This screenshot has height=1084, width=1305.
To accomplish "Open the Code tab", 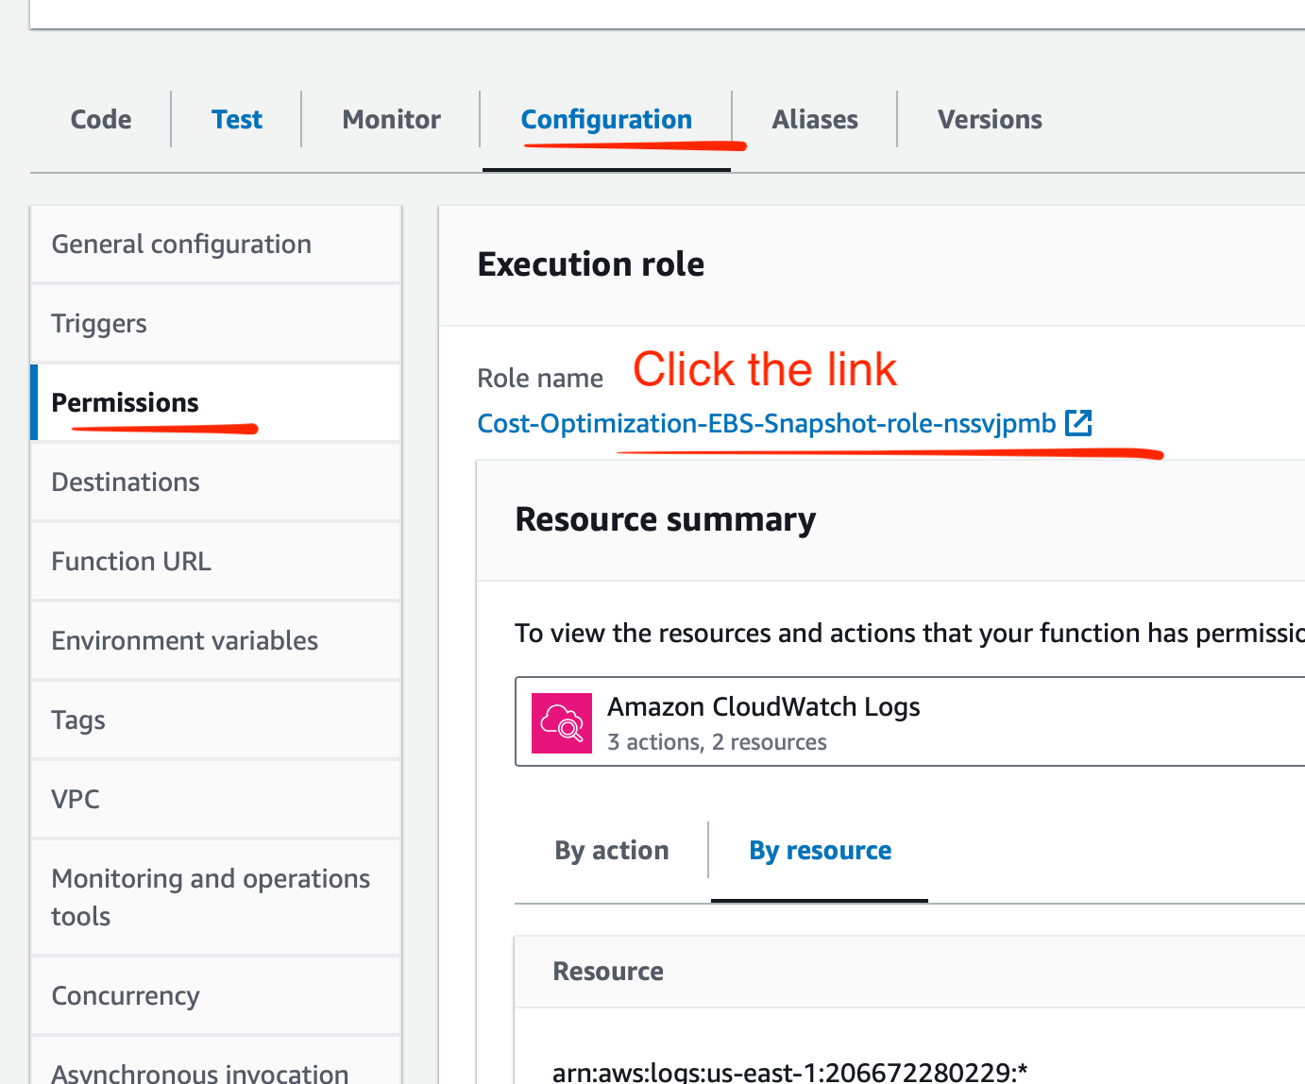I will click(101, 120).
